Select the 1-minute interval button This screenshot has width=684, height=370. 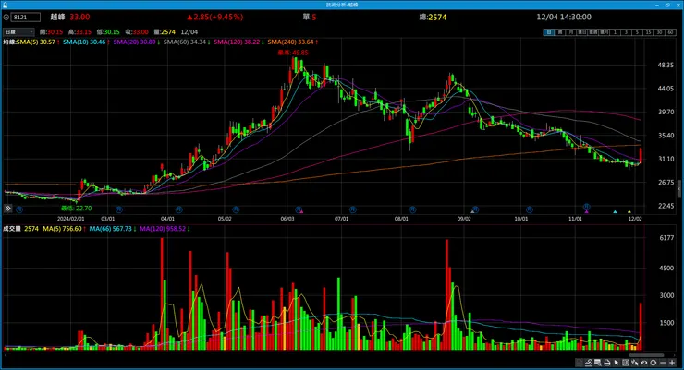tap(615, 32)
